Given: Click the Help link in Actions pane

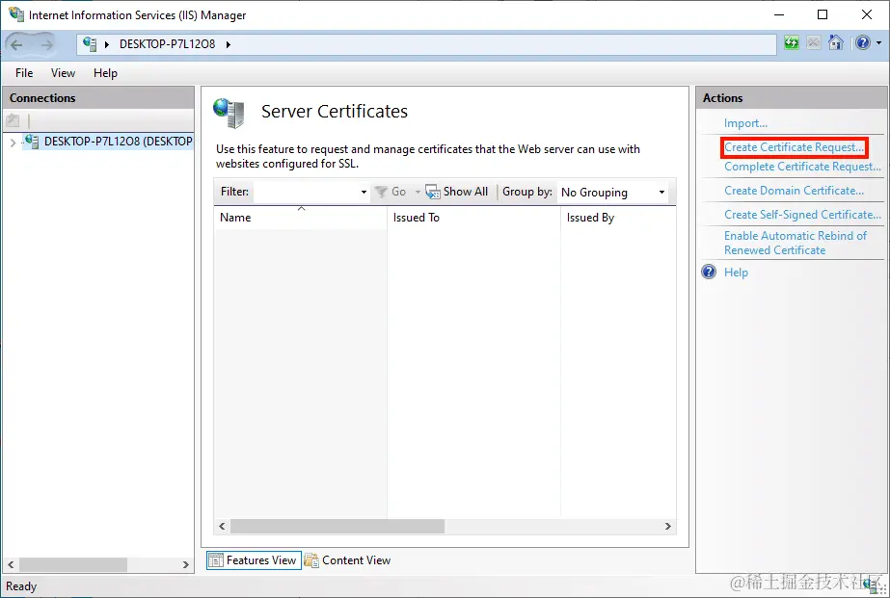Looking at the screenshot, I should tap(736, 273).
